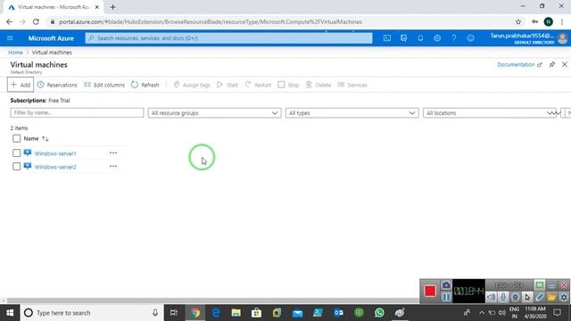Bookmark this page with the star
The image size is (571, 321).
518,21
